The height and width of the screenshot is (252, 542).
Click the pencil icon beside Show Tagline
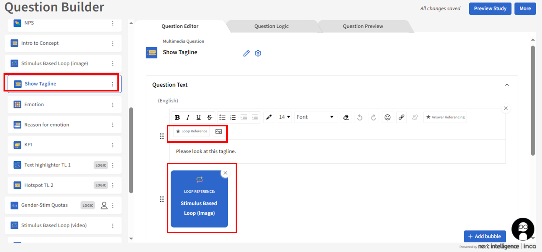246,53
